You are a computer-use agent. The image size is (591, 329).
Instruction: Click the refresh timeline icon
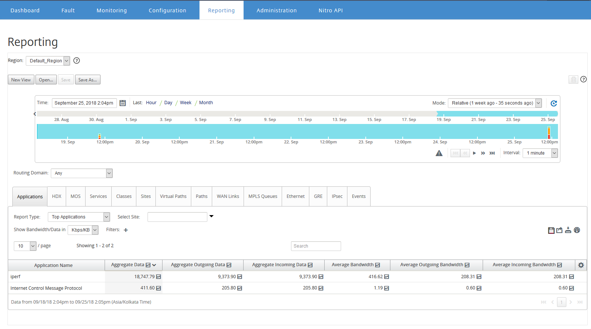coord(554,103)
